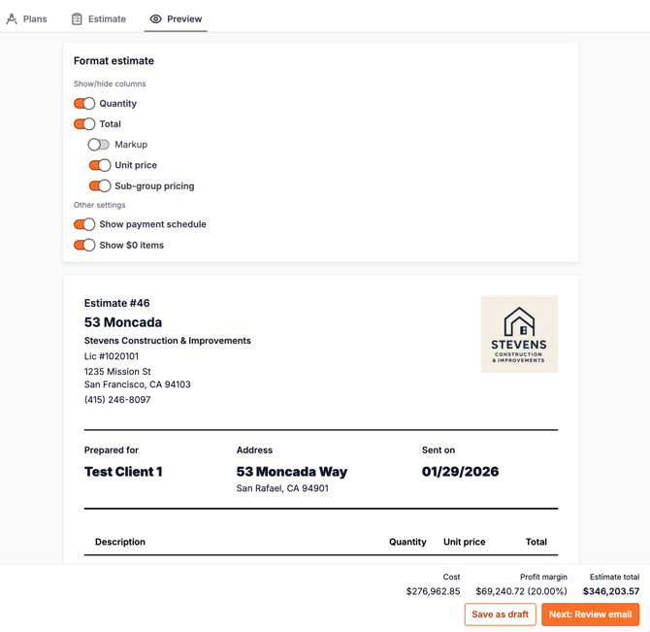Click the Stevens Construction logo image
Image resolution: width=650 pixels, height=632 pixels.
coord(519,334)
